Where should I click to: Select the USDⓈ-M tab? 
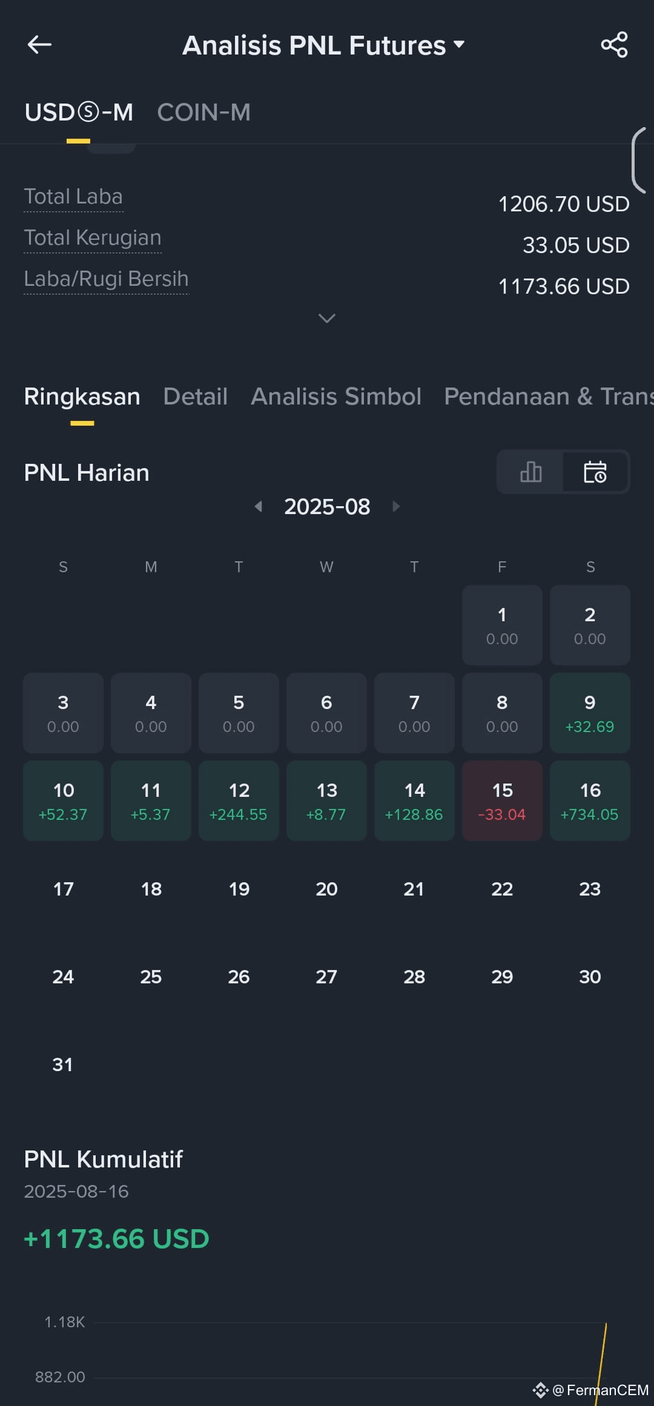point(79,113)
